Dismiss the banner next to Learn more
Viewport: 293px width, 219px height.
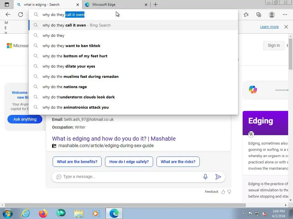click(286, 27)
